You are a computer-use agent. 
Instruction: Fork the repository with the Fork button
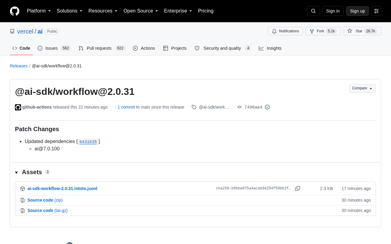[x=323, y=31]
